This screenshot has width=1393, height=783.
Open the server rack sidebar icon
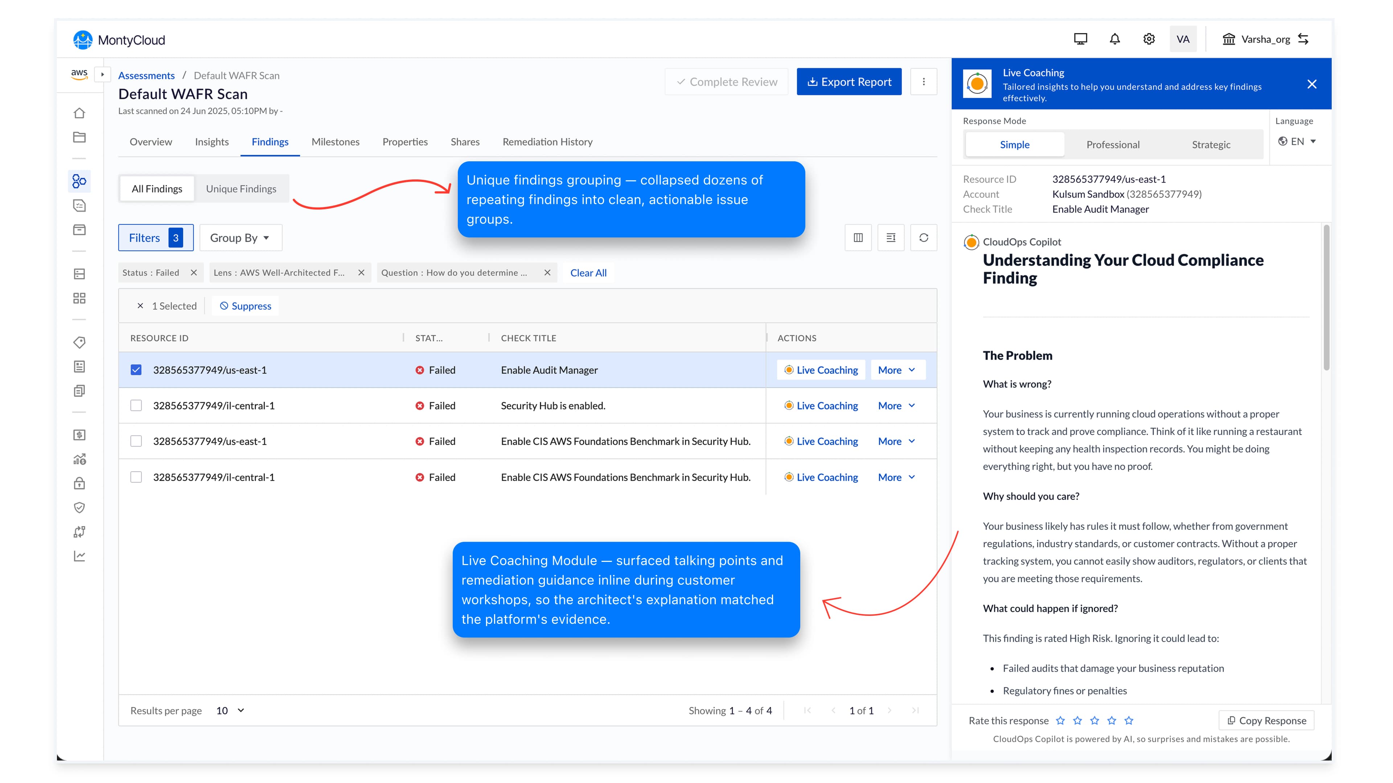79,273
